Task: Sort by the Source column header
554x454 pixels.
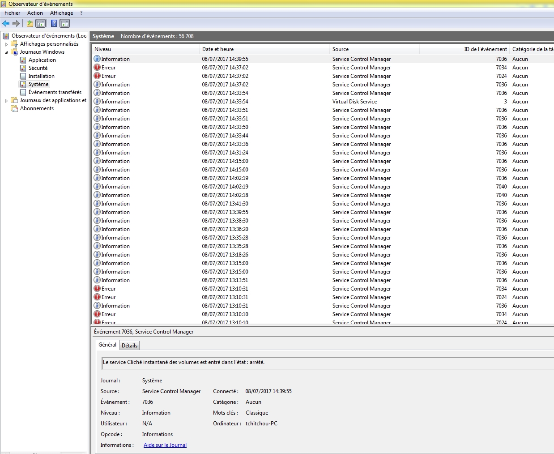Action: point(375,49)
